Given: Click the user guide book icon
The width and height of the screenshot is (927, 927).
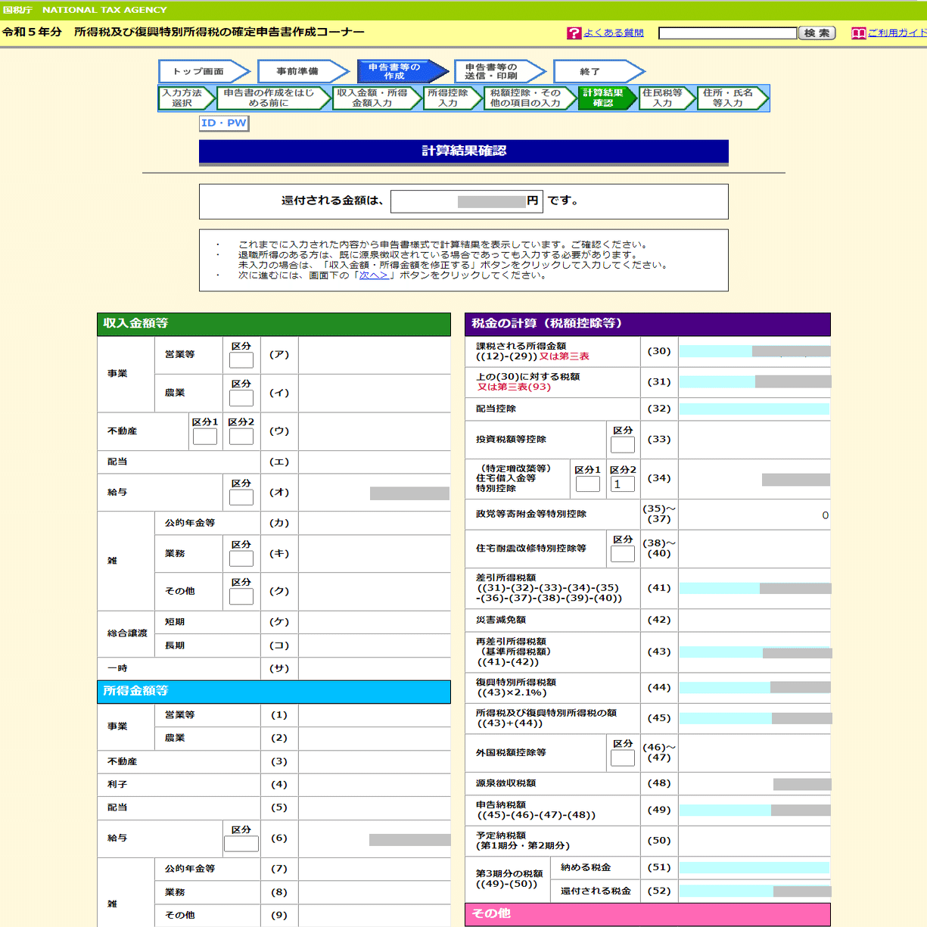Looking at the screenshot, I should (x=858, y=33).
